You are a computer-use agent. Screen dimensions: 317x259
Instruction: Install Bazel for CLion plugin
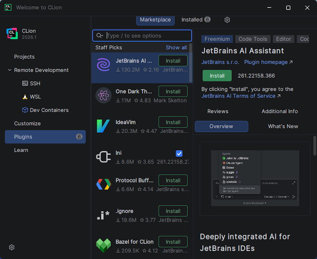click(173, 242)
